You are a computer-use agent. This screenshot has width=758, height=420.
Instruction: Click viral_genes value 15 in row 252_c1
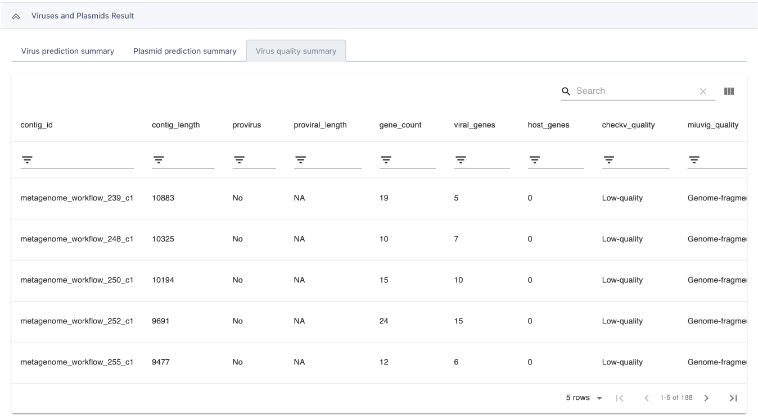tap(458, 321)
